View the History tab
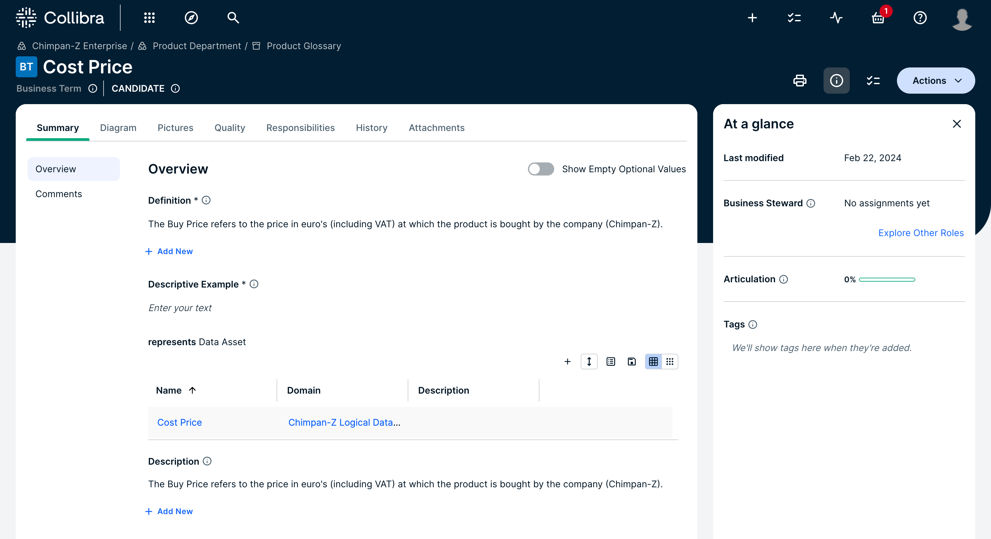The width and height of the screenshot is (991, 539). (372, 128)
